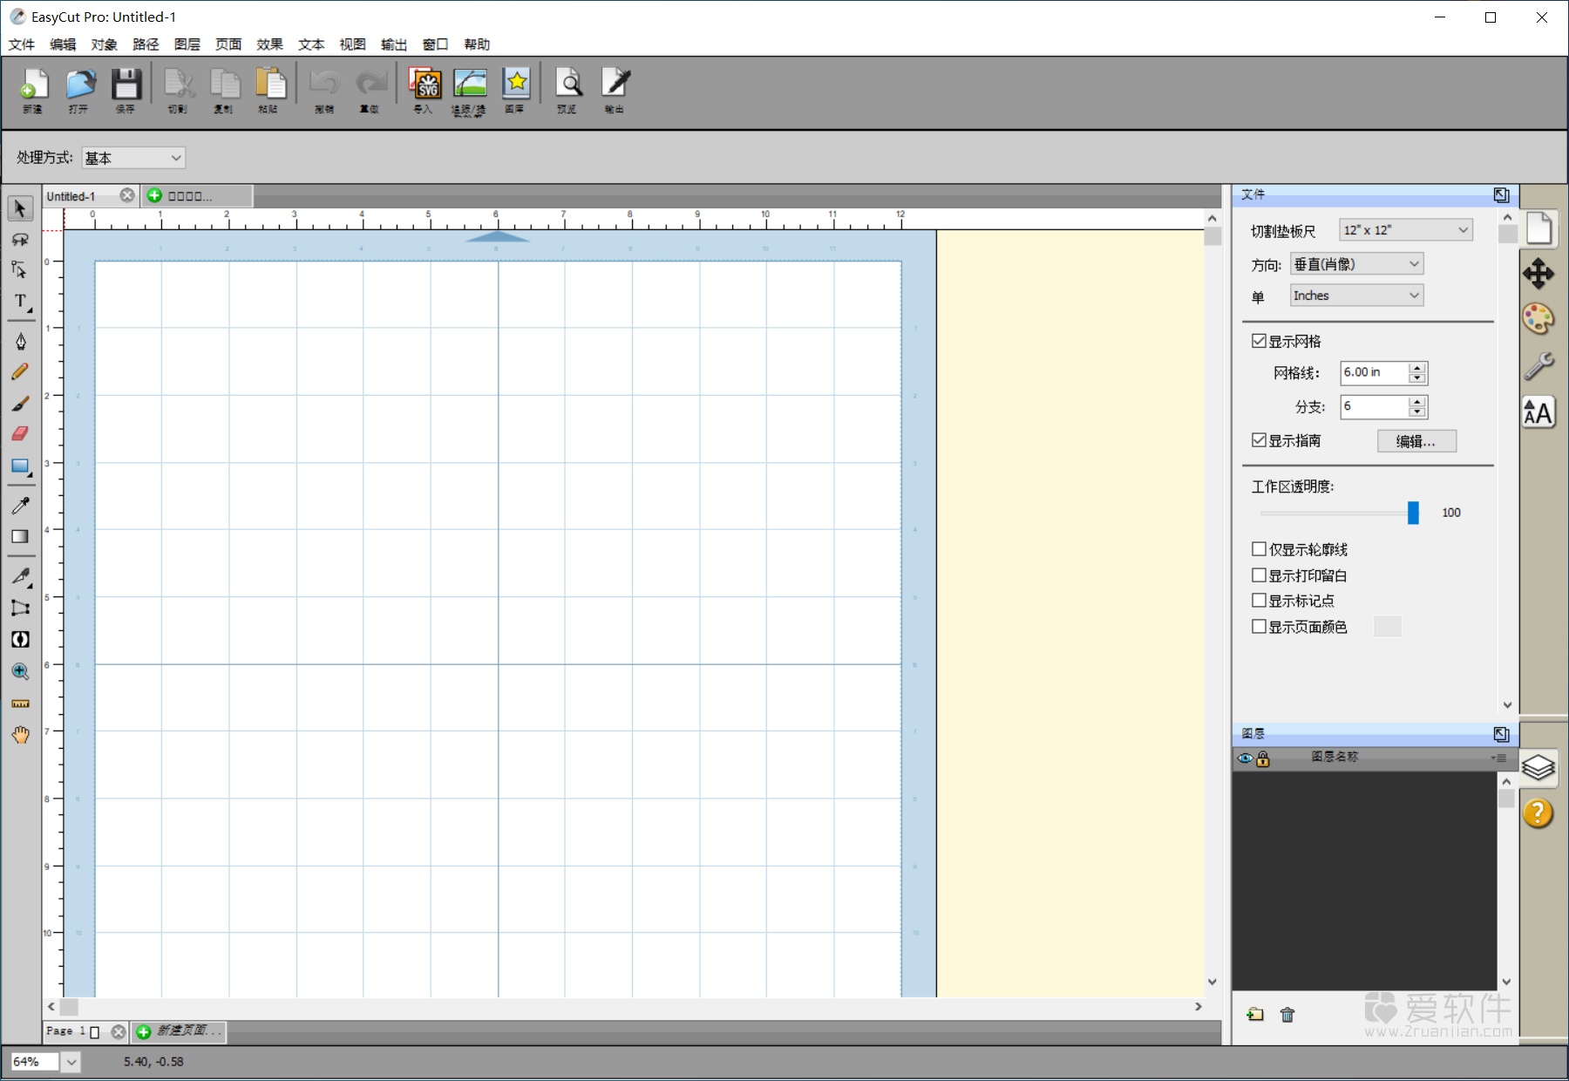Enable the 仅显示轮廓线 option
The height and width of the screenshot is (1081, 1569).
coord(1259,549)
